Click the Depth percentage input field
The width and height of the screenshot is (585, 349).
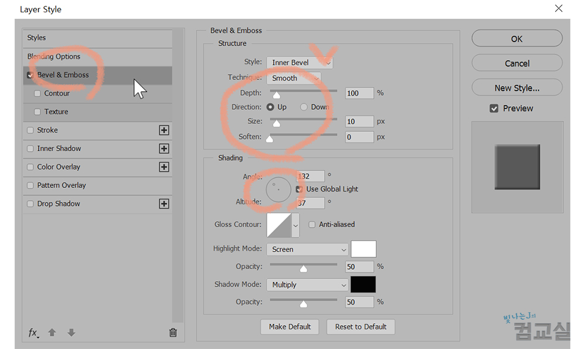tap(359, 93)
